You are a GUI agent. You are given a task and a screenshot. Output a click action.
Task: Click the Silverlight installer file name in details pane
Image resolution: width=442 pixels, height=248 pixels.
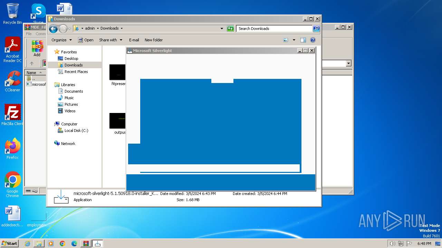coord(116,194)
